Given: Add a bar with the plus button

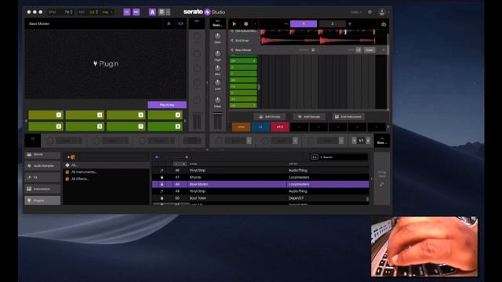Looking at the screenshot, I should pos(350,23).
